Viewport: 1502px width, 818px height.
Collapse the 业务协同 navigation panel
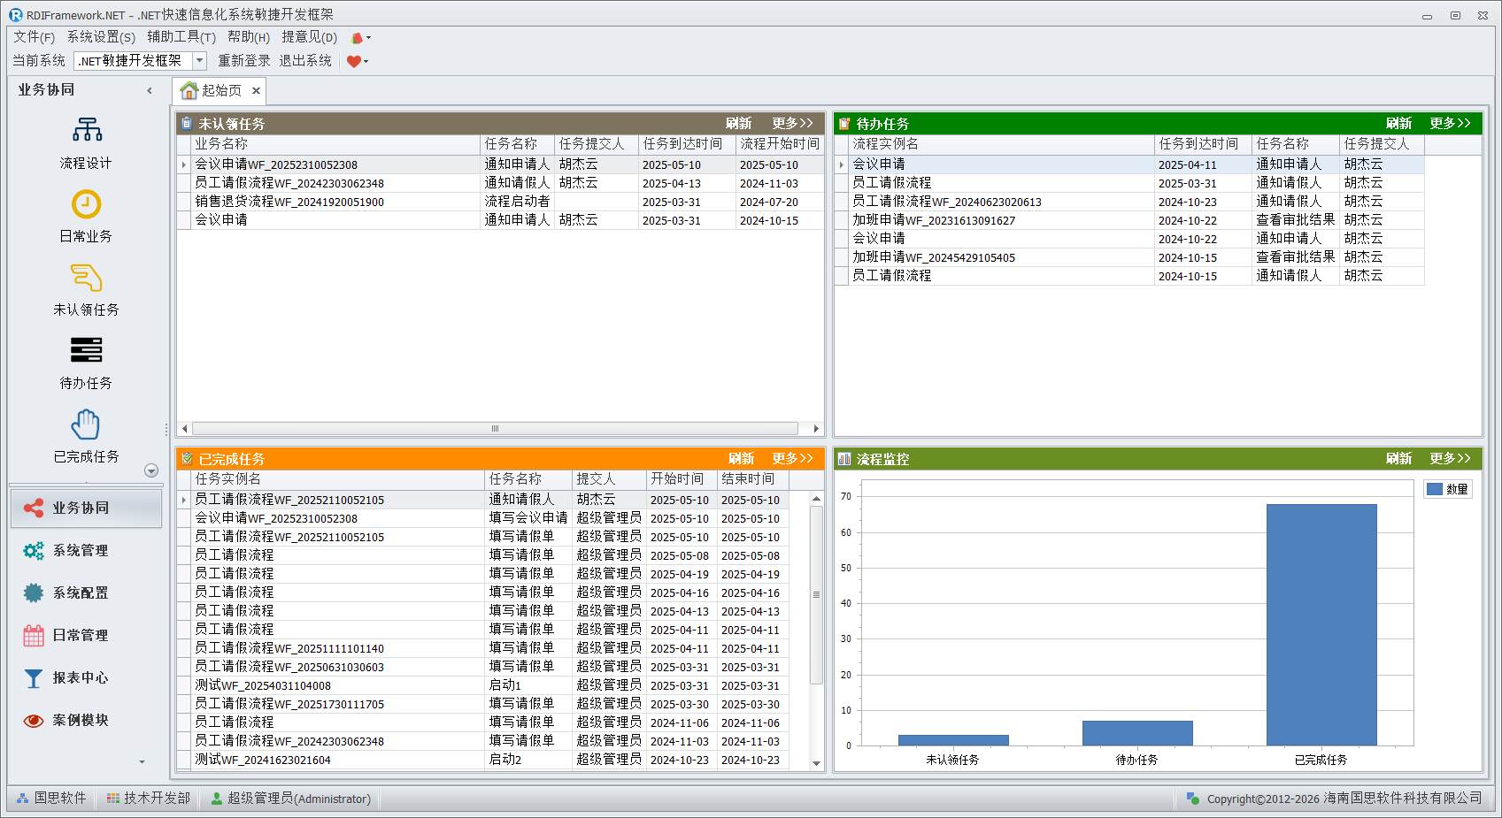150,90
